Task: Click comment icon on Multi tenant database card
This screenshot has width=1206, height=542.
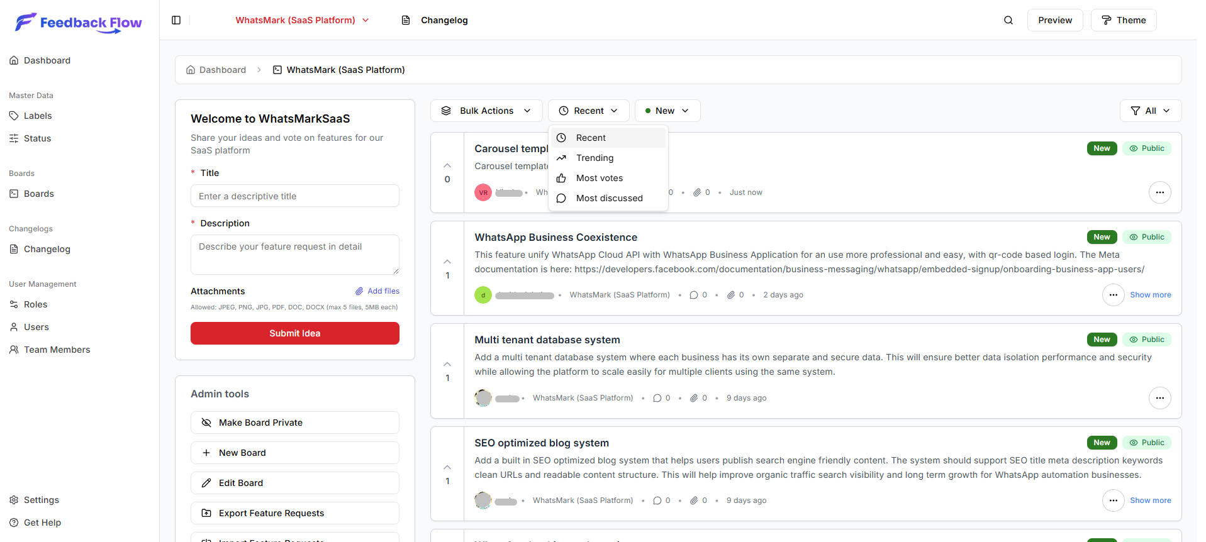Action: [x=657, y=398]
